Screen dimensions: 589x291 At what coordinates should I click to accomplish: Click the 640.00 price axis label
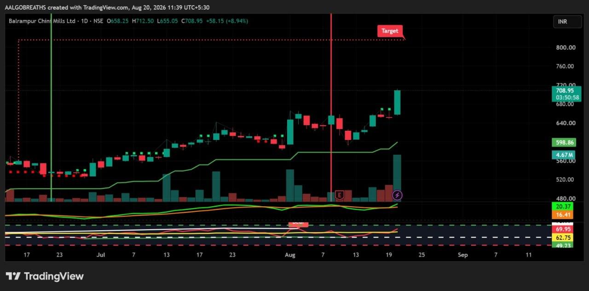[x=566, y=123]
